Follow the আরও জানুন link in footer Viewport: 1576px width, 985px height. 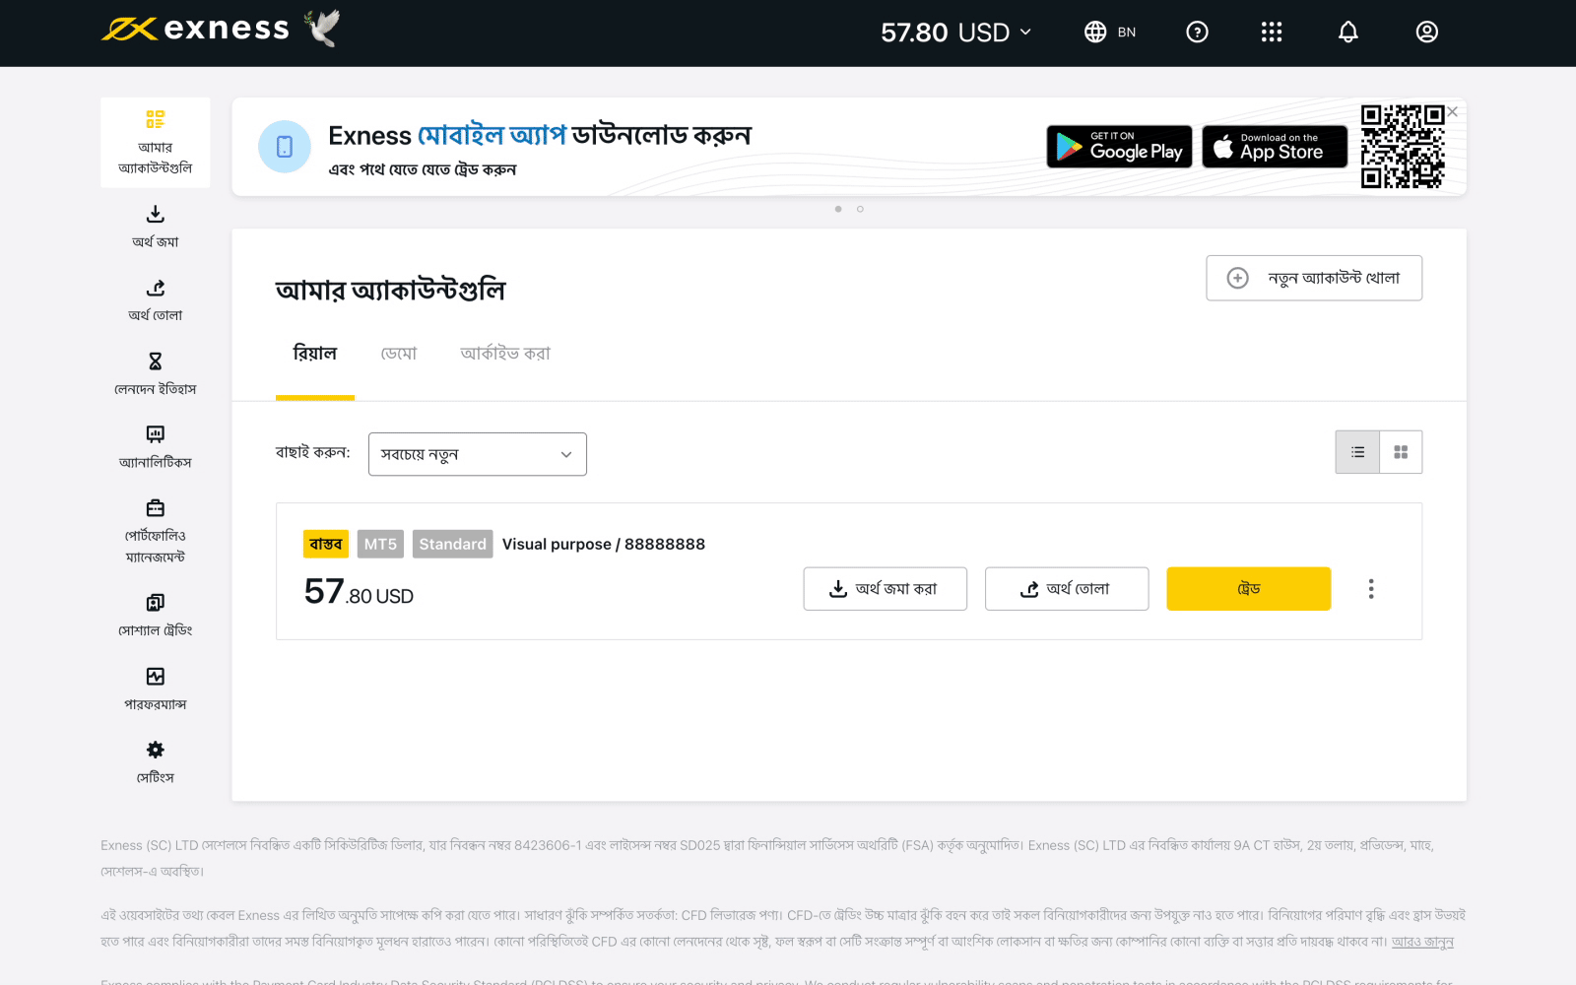(1422, 942)
